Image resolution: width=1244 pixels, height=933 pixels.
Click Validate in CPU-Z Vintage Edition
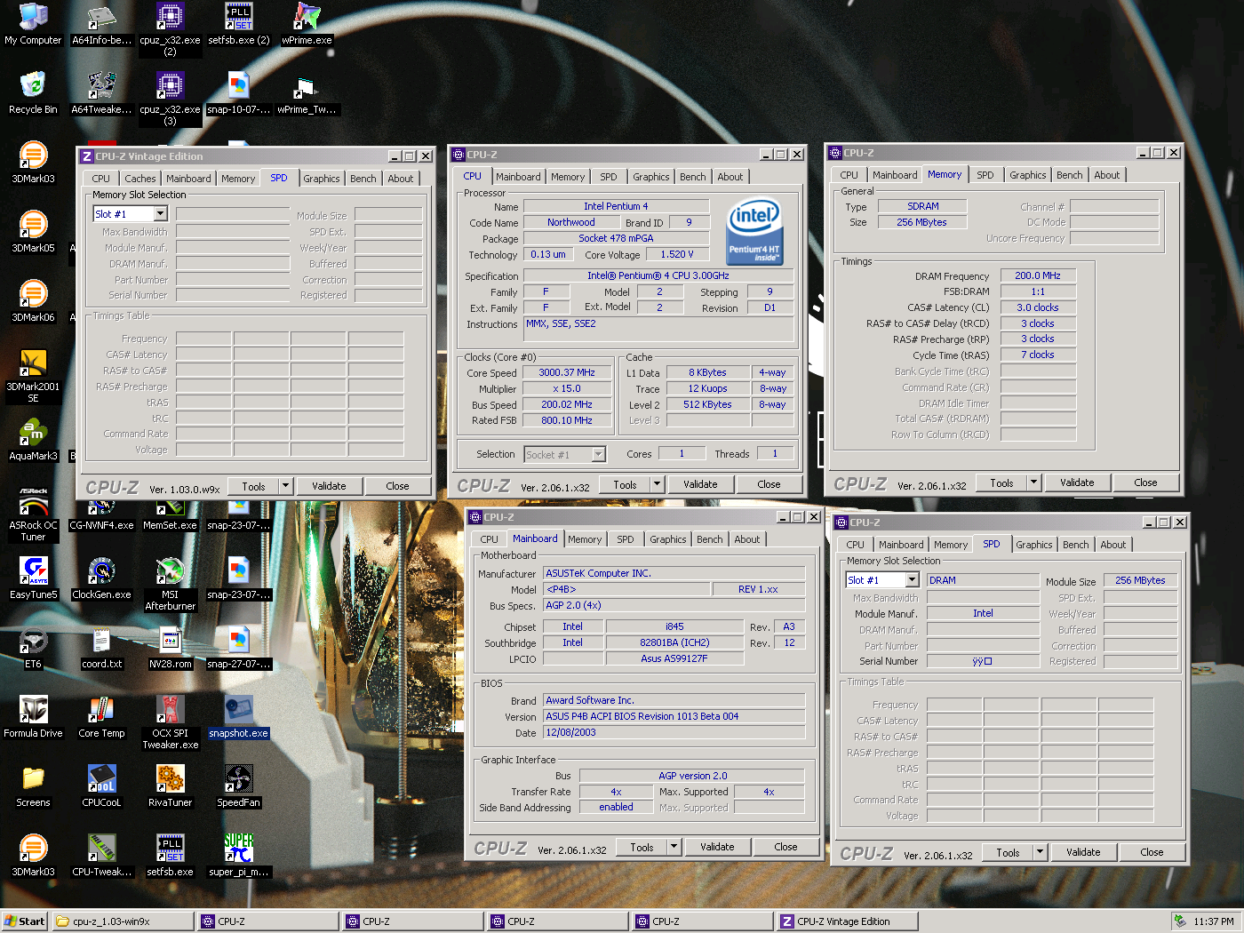coord(329,486)
